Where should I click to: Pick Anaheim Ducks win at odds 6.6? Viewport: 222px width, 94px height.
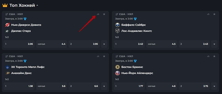[x=84, y=86]
